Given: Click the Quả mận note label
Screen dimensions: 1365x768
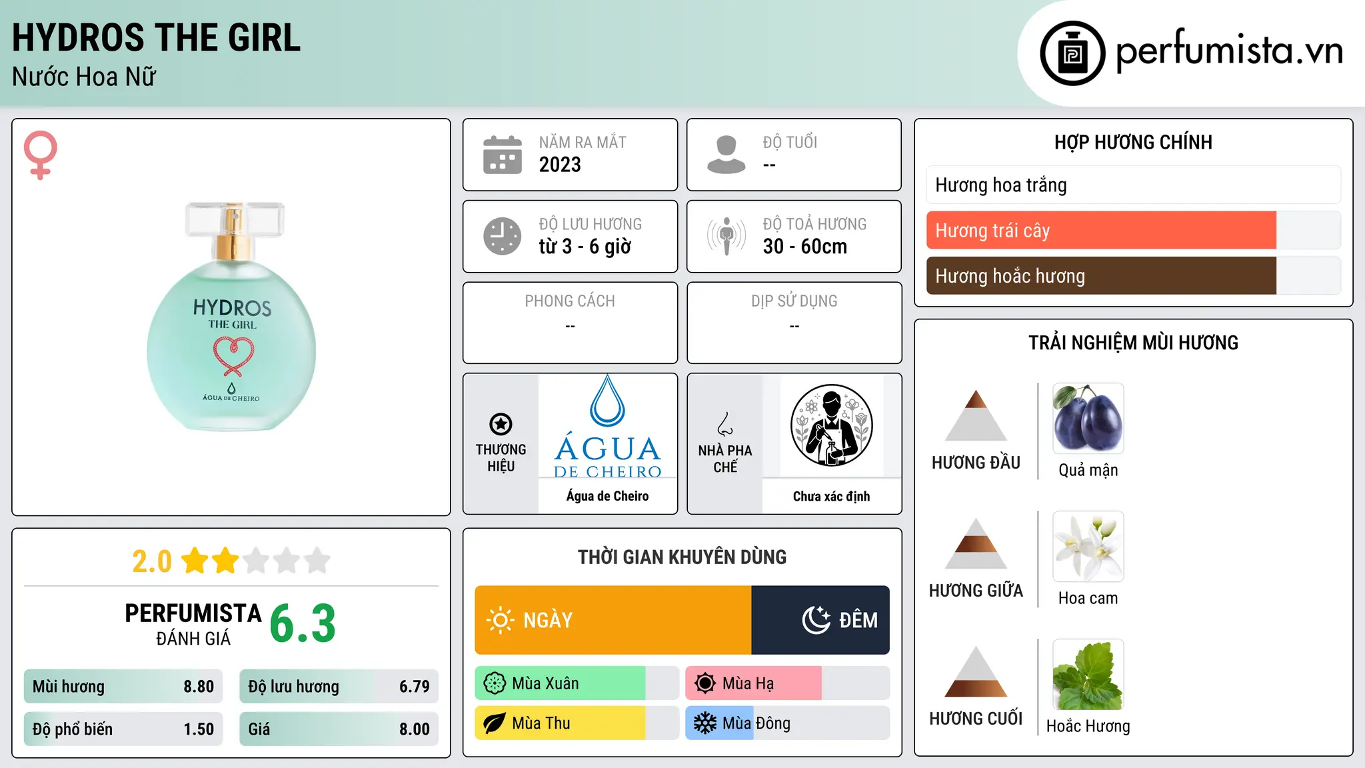Looking at the screenshot, I should pyautogui.click(x=1088, y=470).
